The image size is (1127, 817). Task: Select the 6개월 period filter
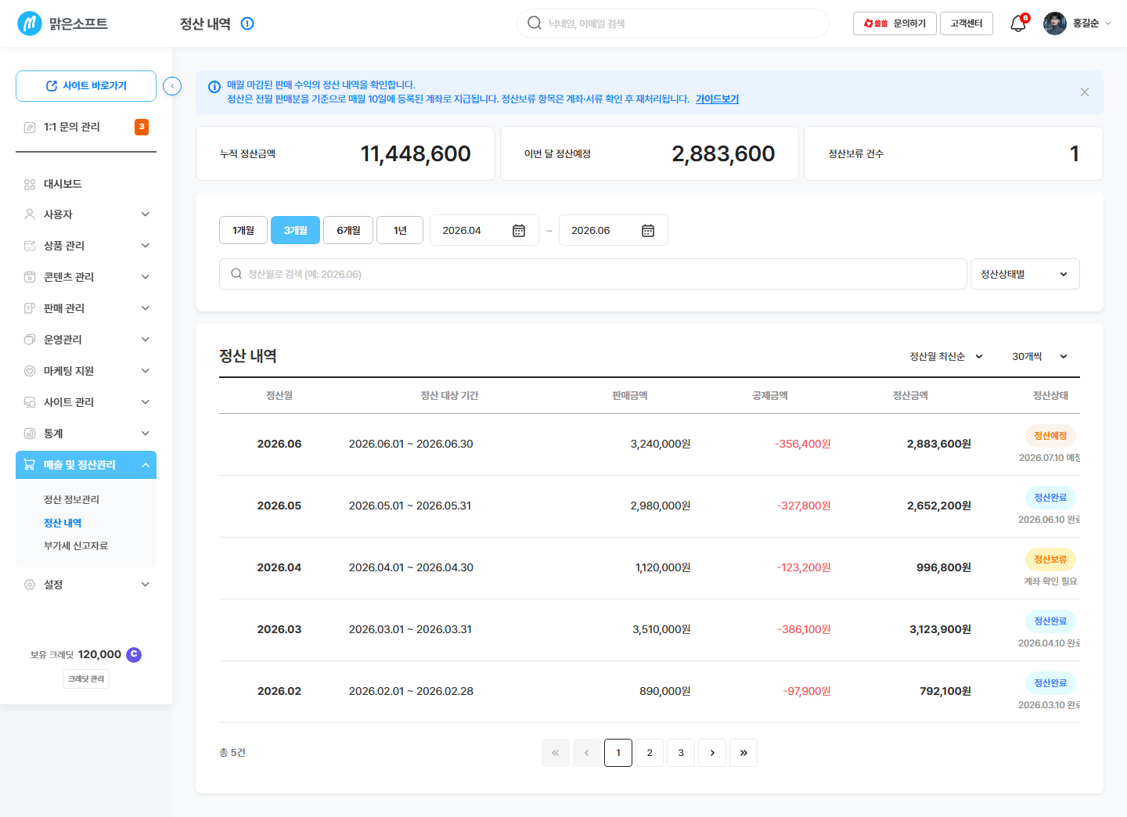348,230
